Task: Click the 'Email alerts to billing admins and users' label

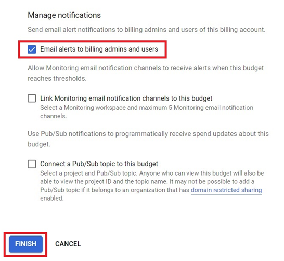Action: coord(99,49)
